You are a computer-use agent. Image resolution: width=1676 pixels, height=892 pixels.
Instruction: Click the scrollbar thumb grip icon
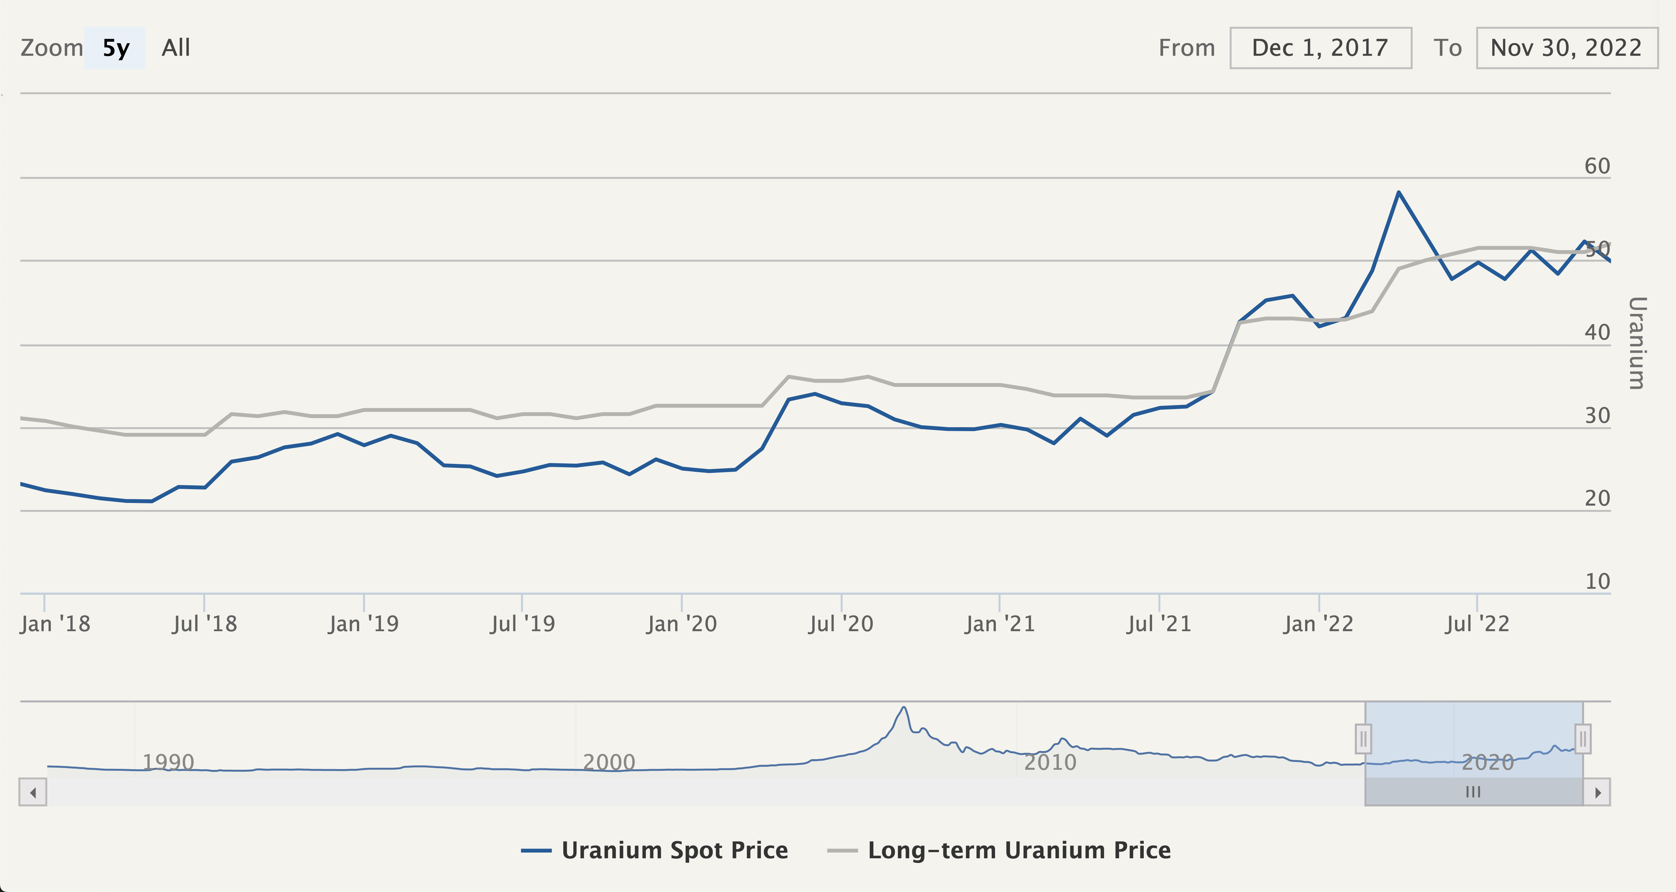pos(1473,792)
